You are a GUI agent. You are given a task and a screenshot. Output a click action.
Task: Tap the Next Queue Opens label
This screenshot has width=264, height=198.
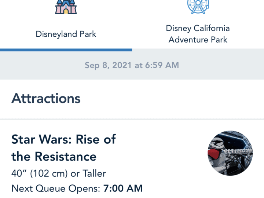tap(56, 188)
